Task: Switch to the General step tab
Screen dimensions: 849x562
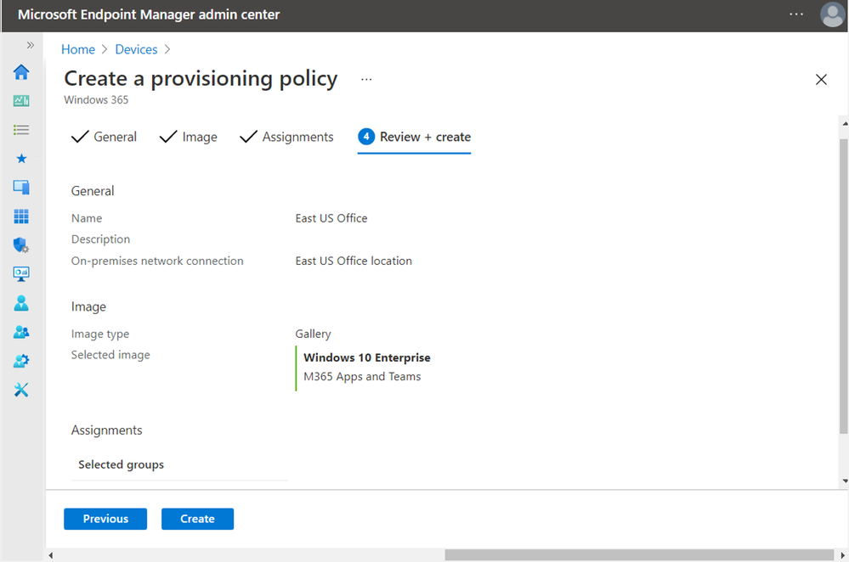Action: [x=104, y=137]
